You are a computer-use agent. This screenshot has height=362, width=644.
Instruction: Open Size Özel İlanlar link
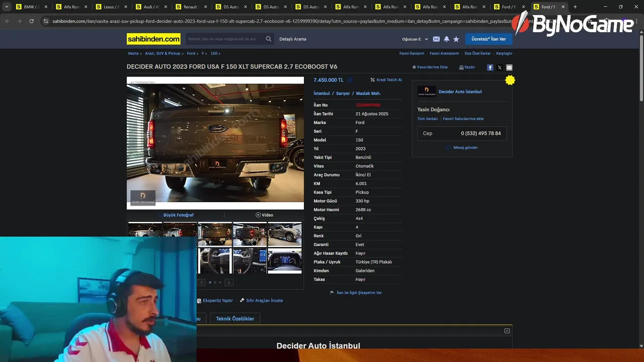pyautogui.click(x=477, y=53)
